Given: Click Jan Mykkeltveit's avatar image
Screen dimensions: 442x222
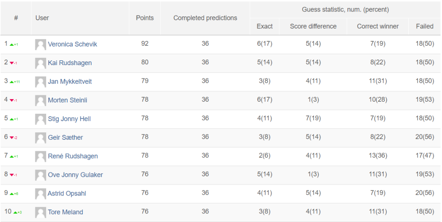Looking at the screenshot, I should pos(41,82).
